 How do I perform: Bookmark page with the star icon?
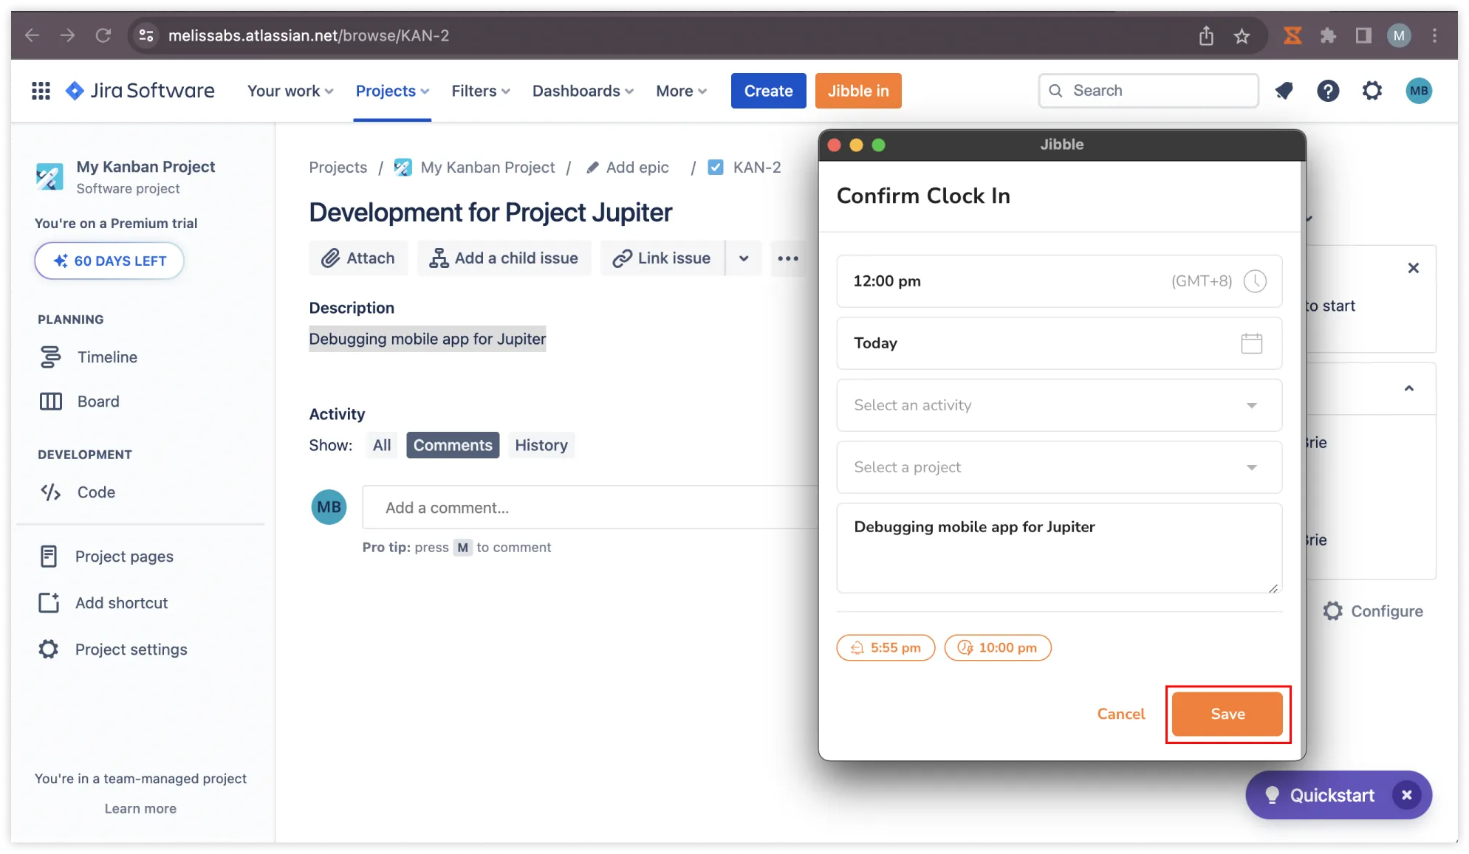pos(1242,35)
